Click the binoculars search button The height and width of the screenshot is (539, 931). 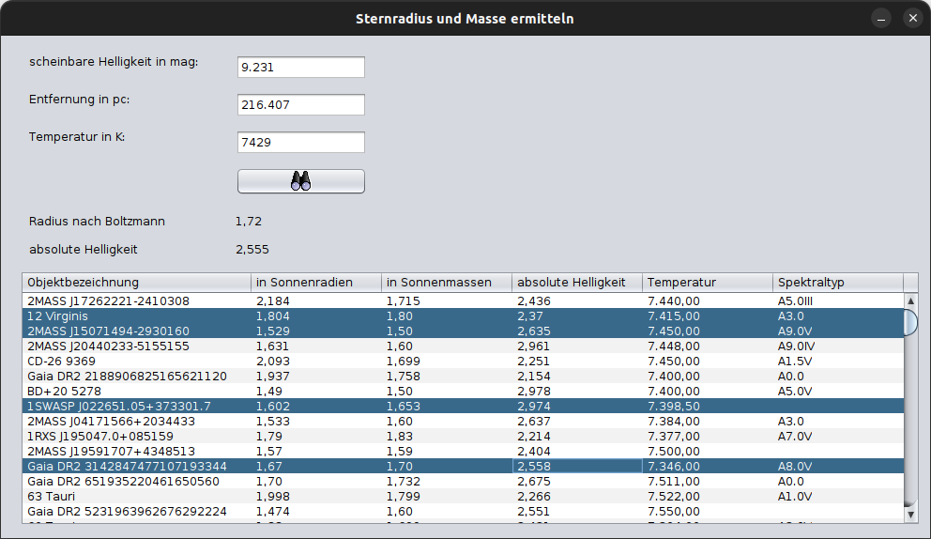click(300, 181)
